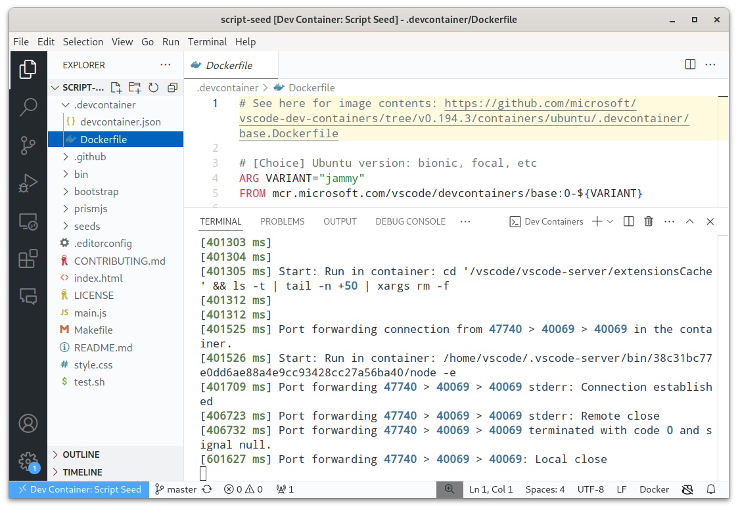Click Dev Container: Script Seed status button
Screen dimensions: 738x509
click(x=80, y=489)
